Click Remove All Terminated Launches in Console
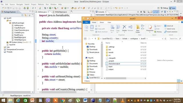The width and height of the screenshot is (183, 103). [x=144, y=12]
